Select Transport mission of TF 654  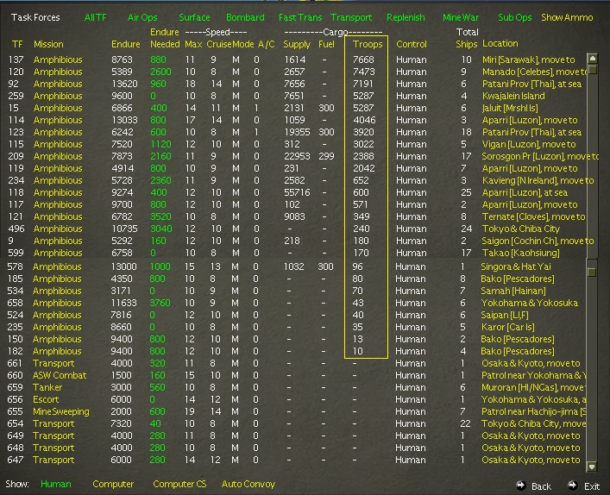[53, 423]
